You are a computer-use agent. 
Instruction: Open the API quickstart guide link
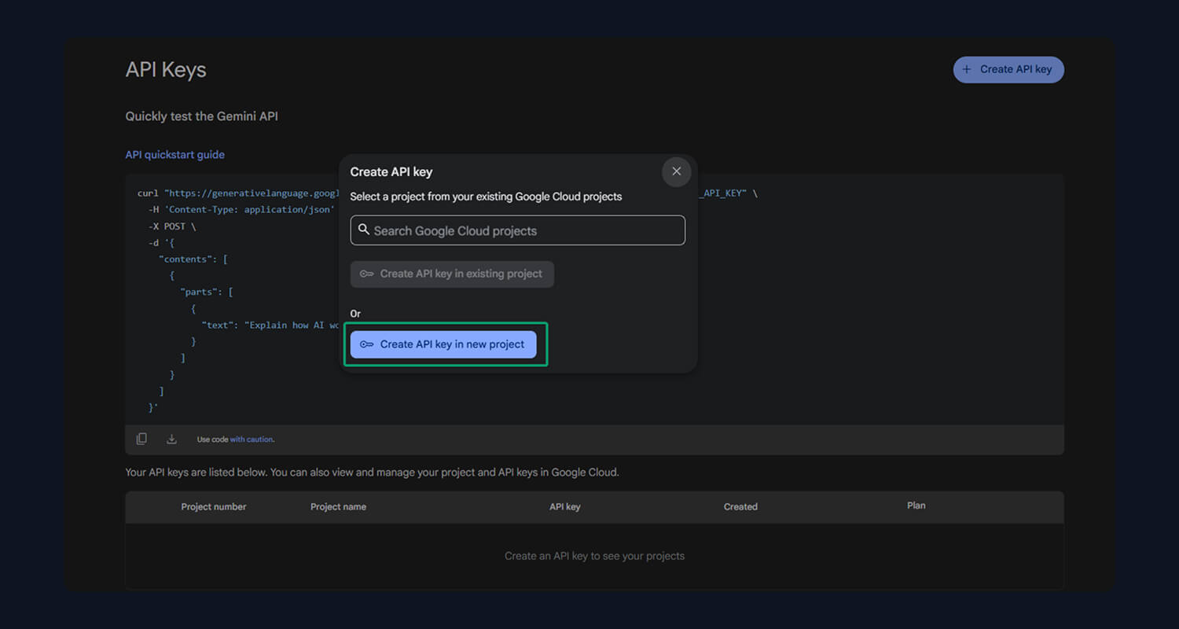tap(174, 155)
